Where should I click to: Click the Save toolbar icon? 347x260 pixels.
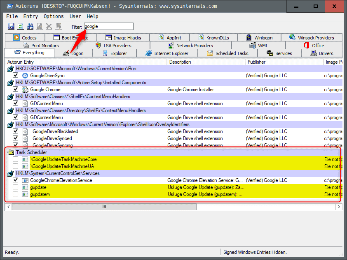click(x=11, y=26)
